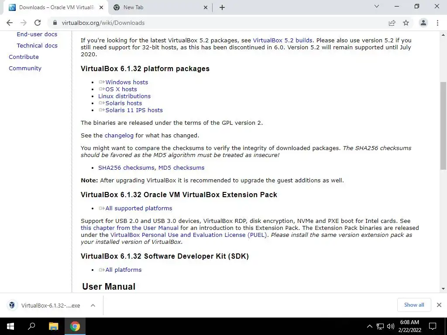Click the 'User Manual' heading text
This screenshot has width=447, height=335.
(x=109, y=287)
